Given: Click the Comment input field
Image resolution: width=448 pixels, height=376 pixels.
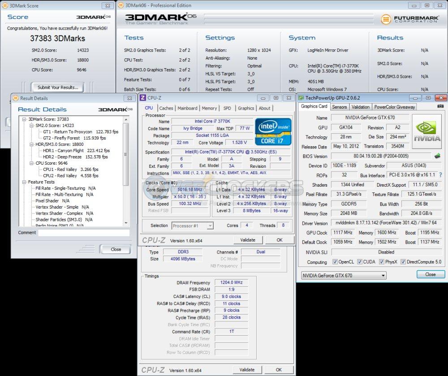Looking at the screenshot, I should coord(84,232).
